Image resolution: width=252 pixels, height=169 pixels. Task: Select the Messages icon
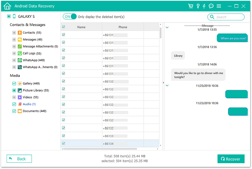pyautogui.click(x=20, y=40)
